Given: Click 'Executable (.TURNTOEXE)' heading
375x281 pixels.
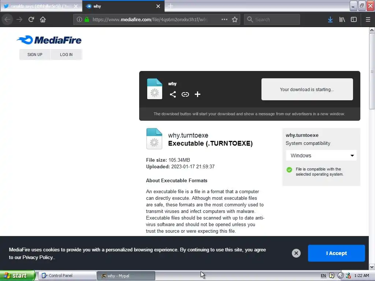Looking at the screenshot, I should pyautogui.click(x=210, y=143).
